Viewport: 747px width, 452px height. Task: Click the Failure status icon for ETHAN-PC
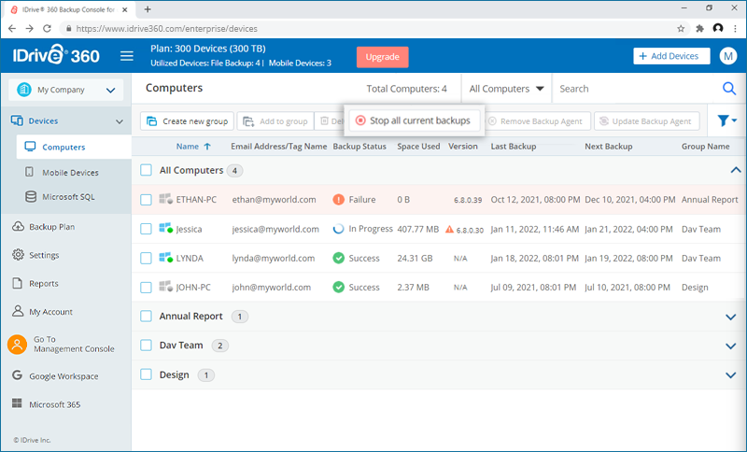[338, 200]
